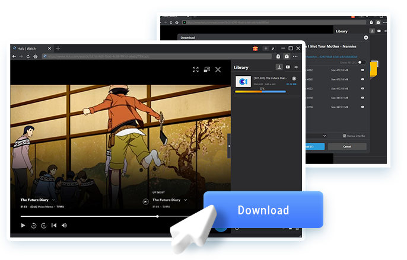This screenshot has width=407, height=260.
Task: Open the three-dot more menu in front window
Action: tap(295, 56)
